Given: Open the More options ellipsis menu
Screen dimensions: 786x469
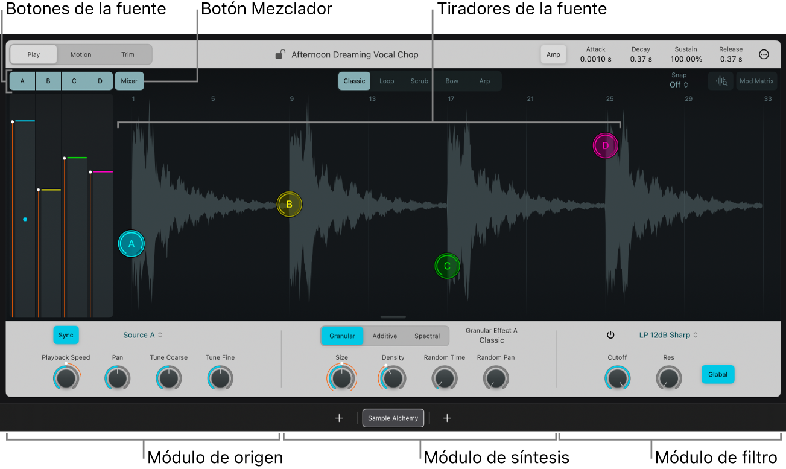Looking at the screenshot, I should pyautogui.click(x=764, y=54).
